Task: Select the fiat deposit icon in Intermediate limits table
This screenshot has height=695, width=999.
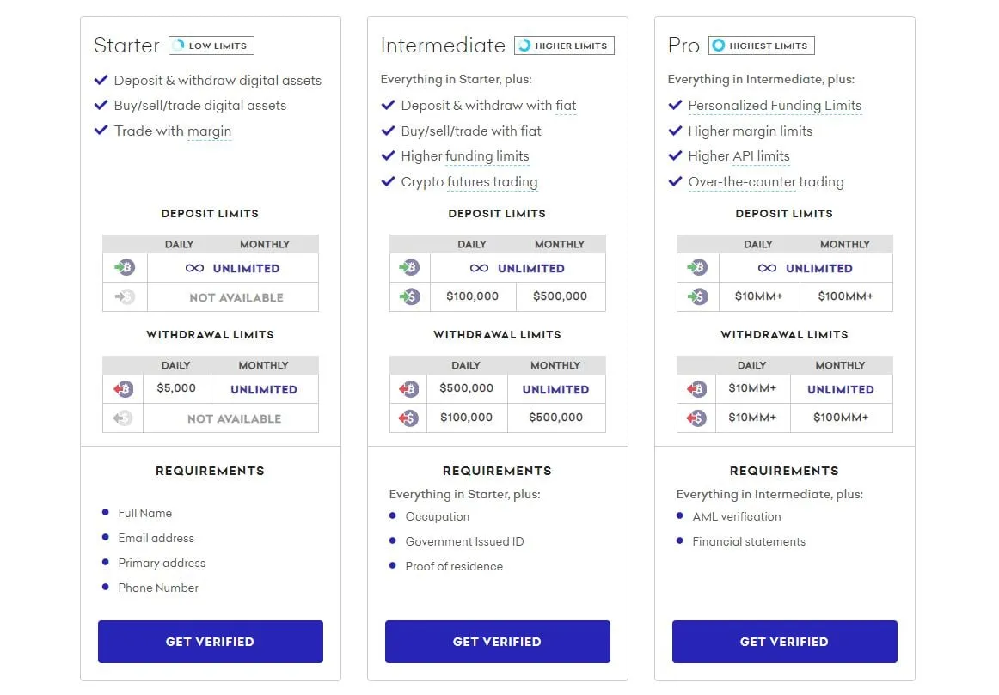Action: 411,297
